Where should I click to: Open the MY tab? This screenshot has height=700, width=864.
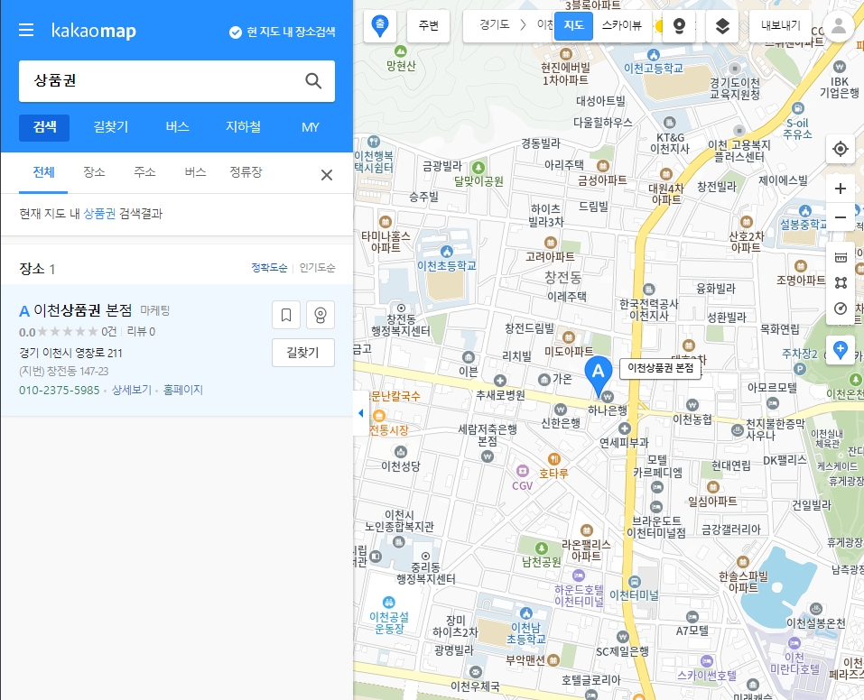[311, 127]
